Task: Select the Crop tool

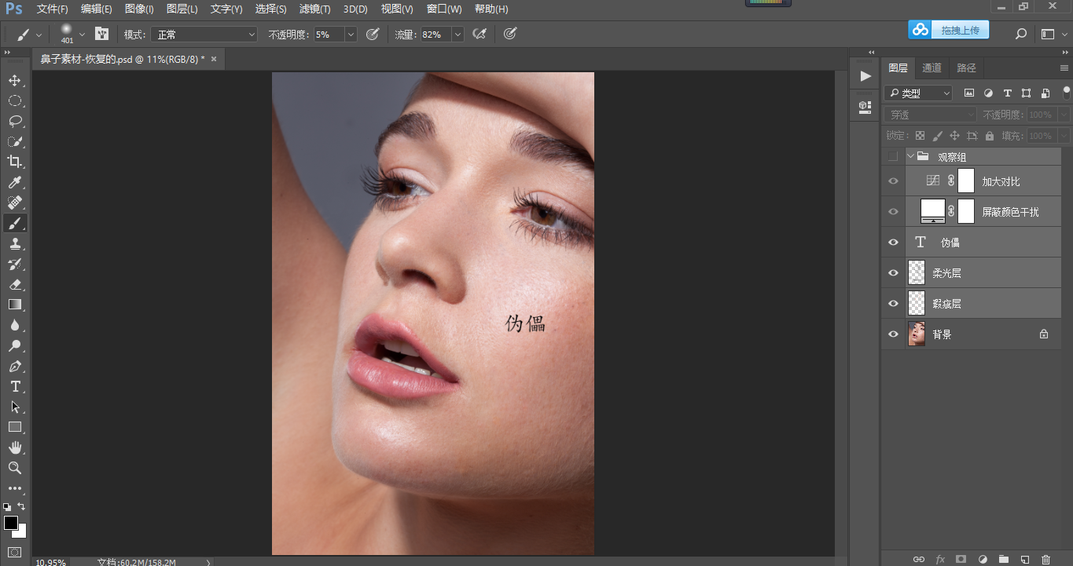Action: tap(15, 162)
